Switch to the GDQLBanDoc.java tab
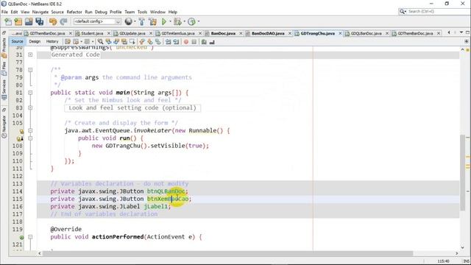Screen dimensions: 471x265 click(x=366, y=33)
